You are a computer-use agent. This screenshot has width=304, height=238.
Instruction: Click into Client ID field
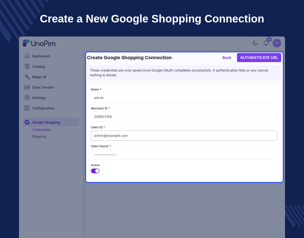(184, 135)
